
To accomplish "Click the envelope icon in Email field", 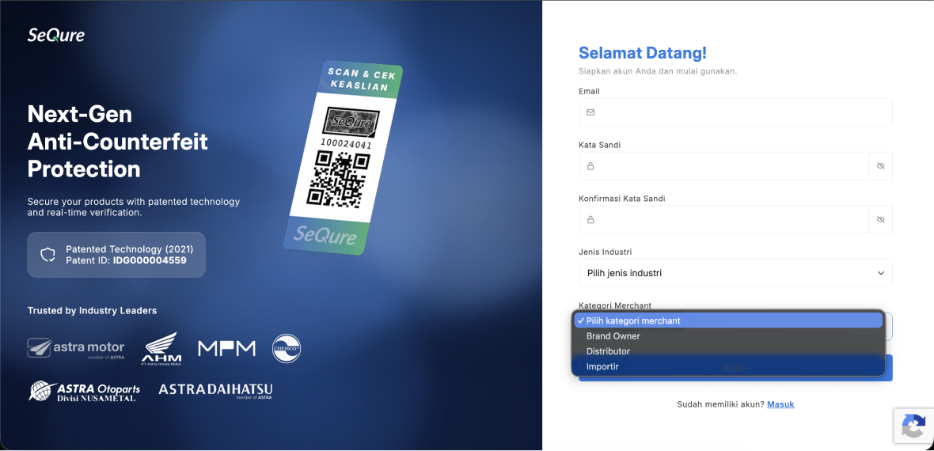I will (x=590, y=112).
